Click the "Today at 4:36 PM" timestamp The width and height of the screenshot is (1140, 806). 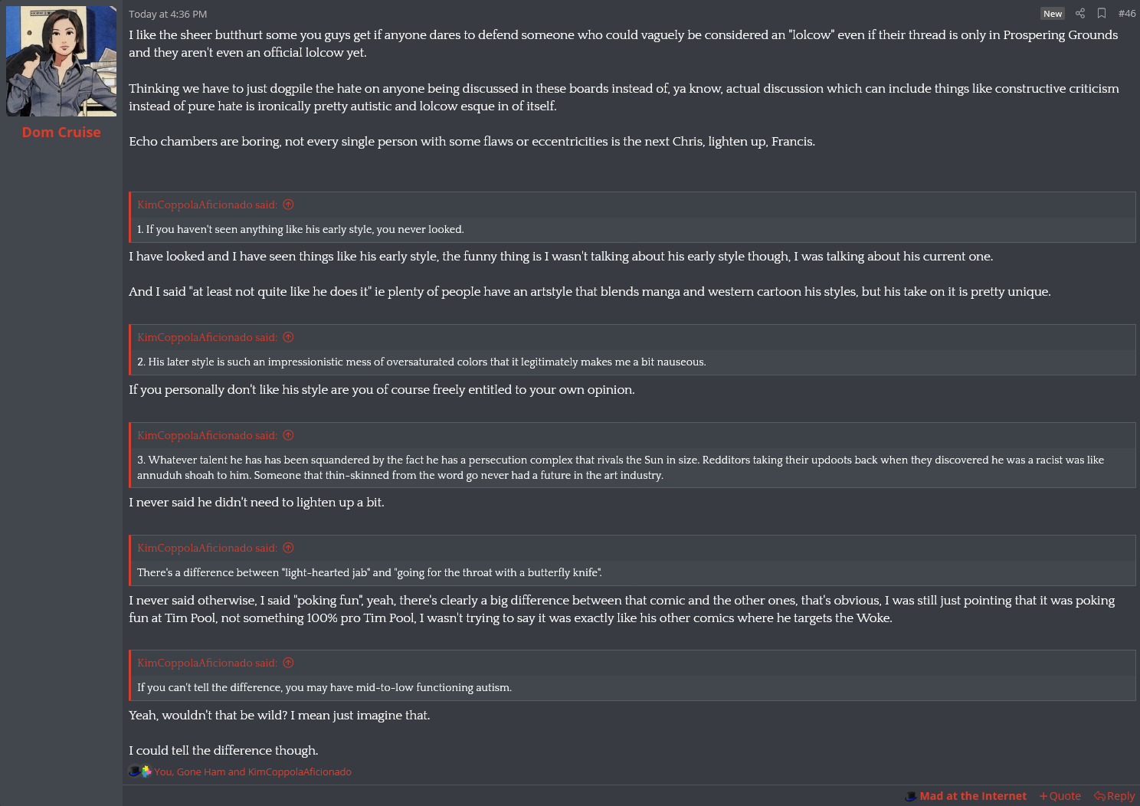pos(168,14)
